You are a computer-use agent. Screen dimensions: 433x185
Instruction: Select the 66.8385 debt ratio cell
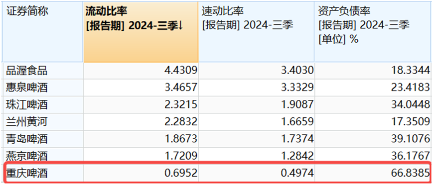pos(373,173)
